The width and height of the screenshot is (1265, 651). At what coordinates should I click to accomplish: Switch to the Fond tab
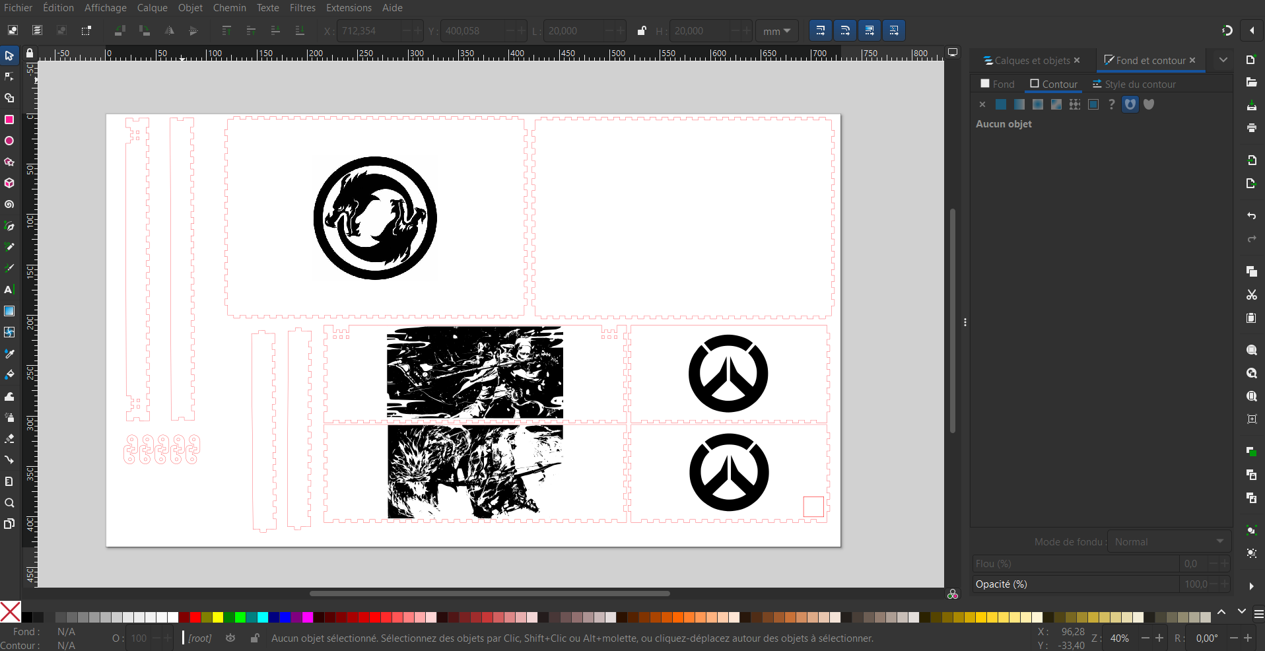998,84
